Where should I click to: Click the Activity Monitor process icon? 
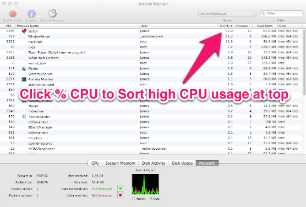click(x=24, y=79)
